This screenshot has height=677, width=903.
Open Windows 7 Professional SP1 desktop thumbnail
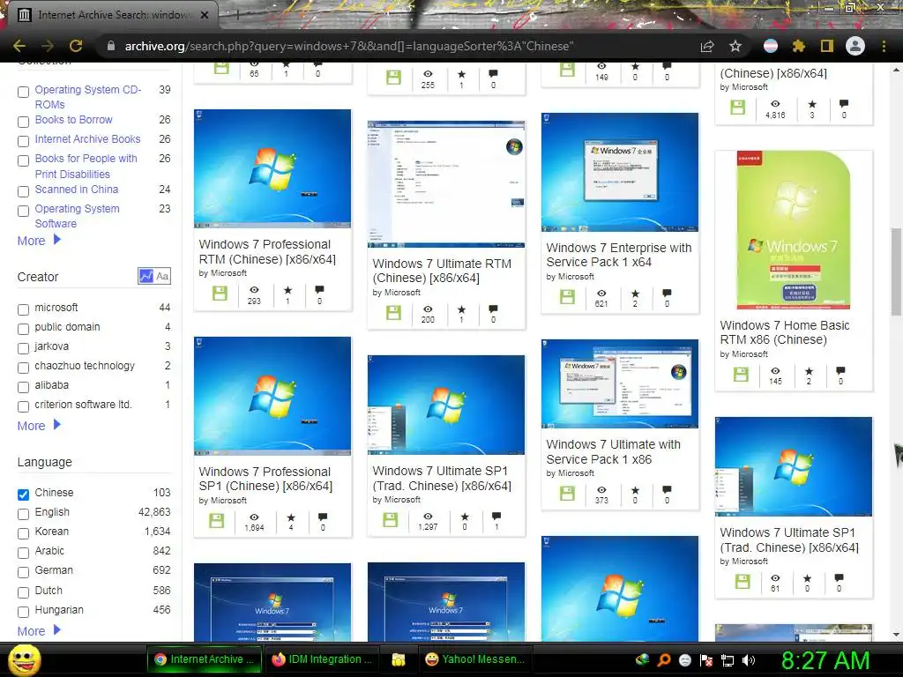click(272, 396)
